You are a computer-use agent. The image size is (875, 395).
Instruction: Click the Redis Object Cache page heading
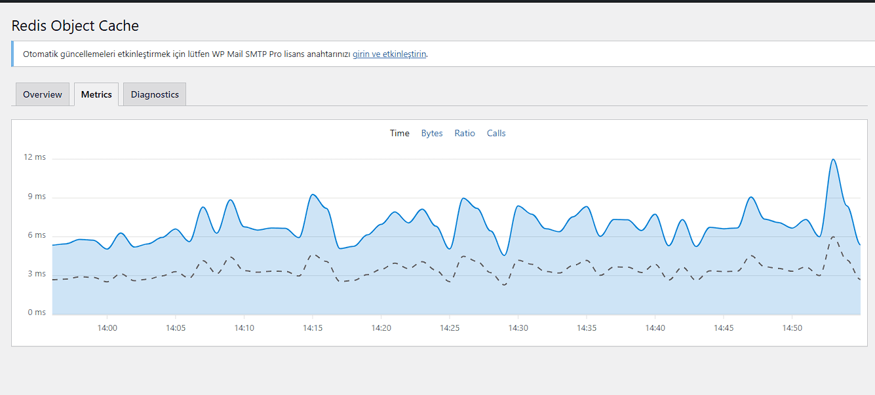[75, 26]
